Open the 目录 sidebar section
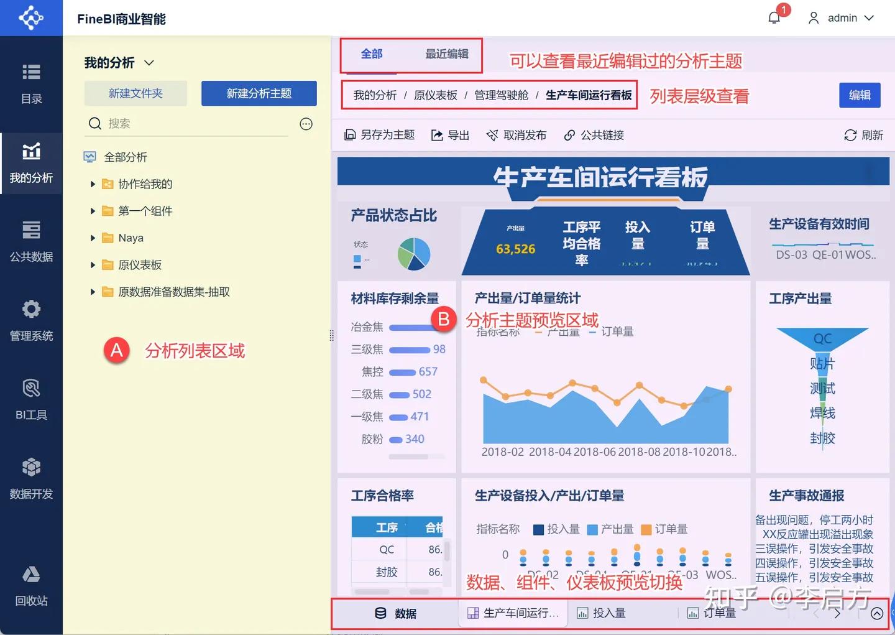 point(31,84)
